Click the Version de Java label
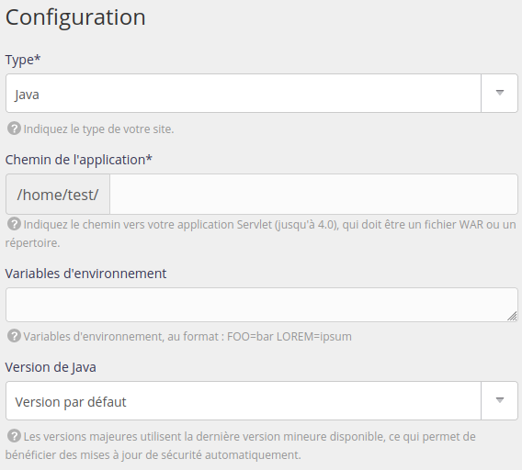This screenshot has height=470, width=522. [x=51, y=367]
